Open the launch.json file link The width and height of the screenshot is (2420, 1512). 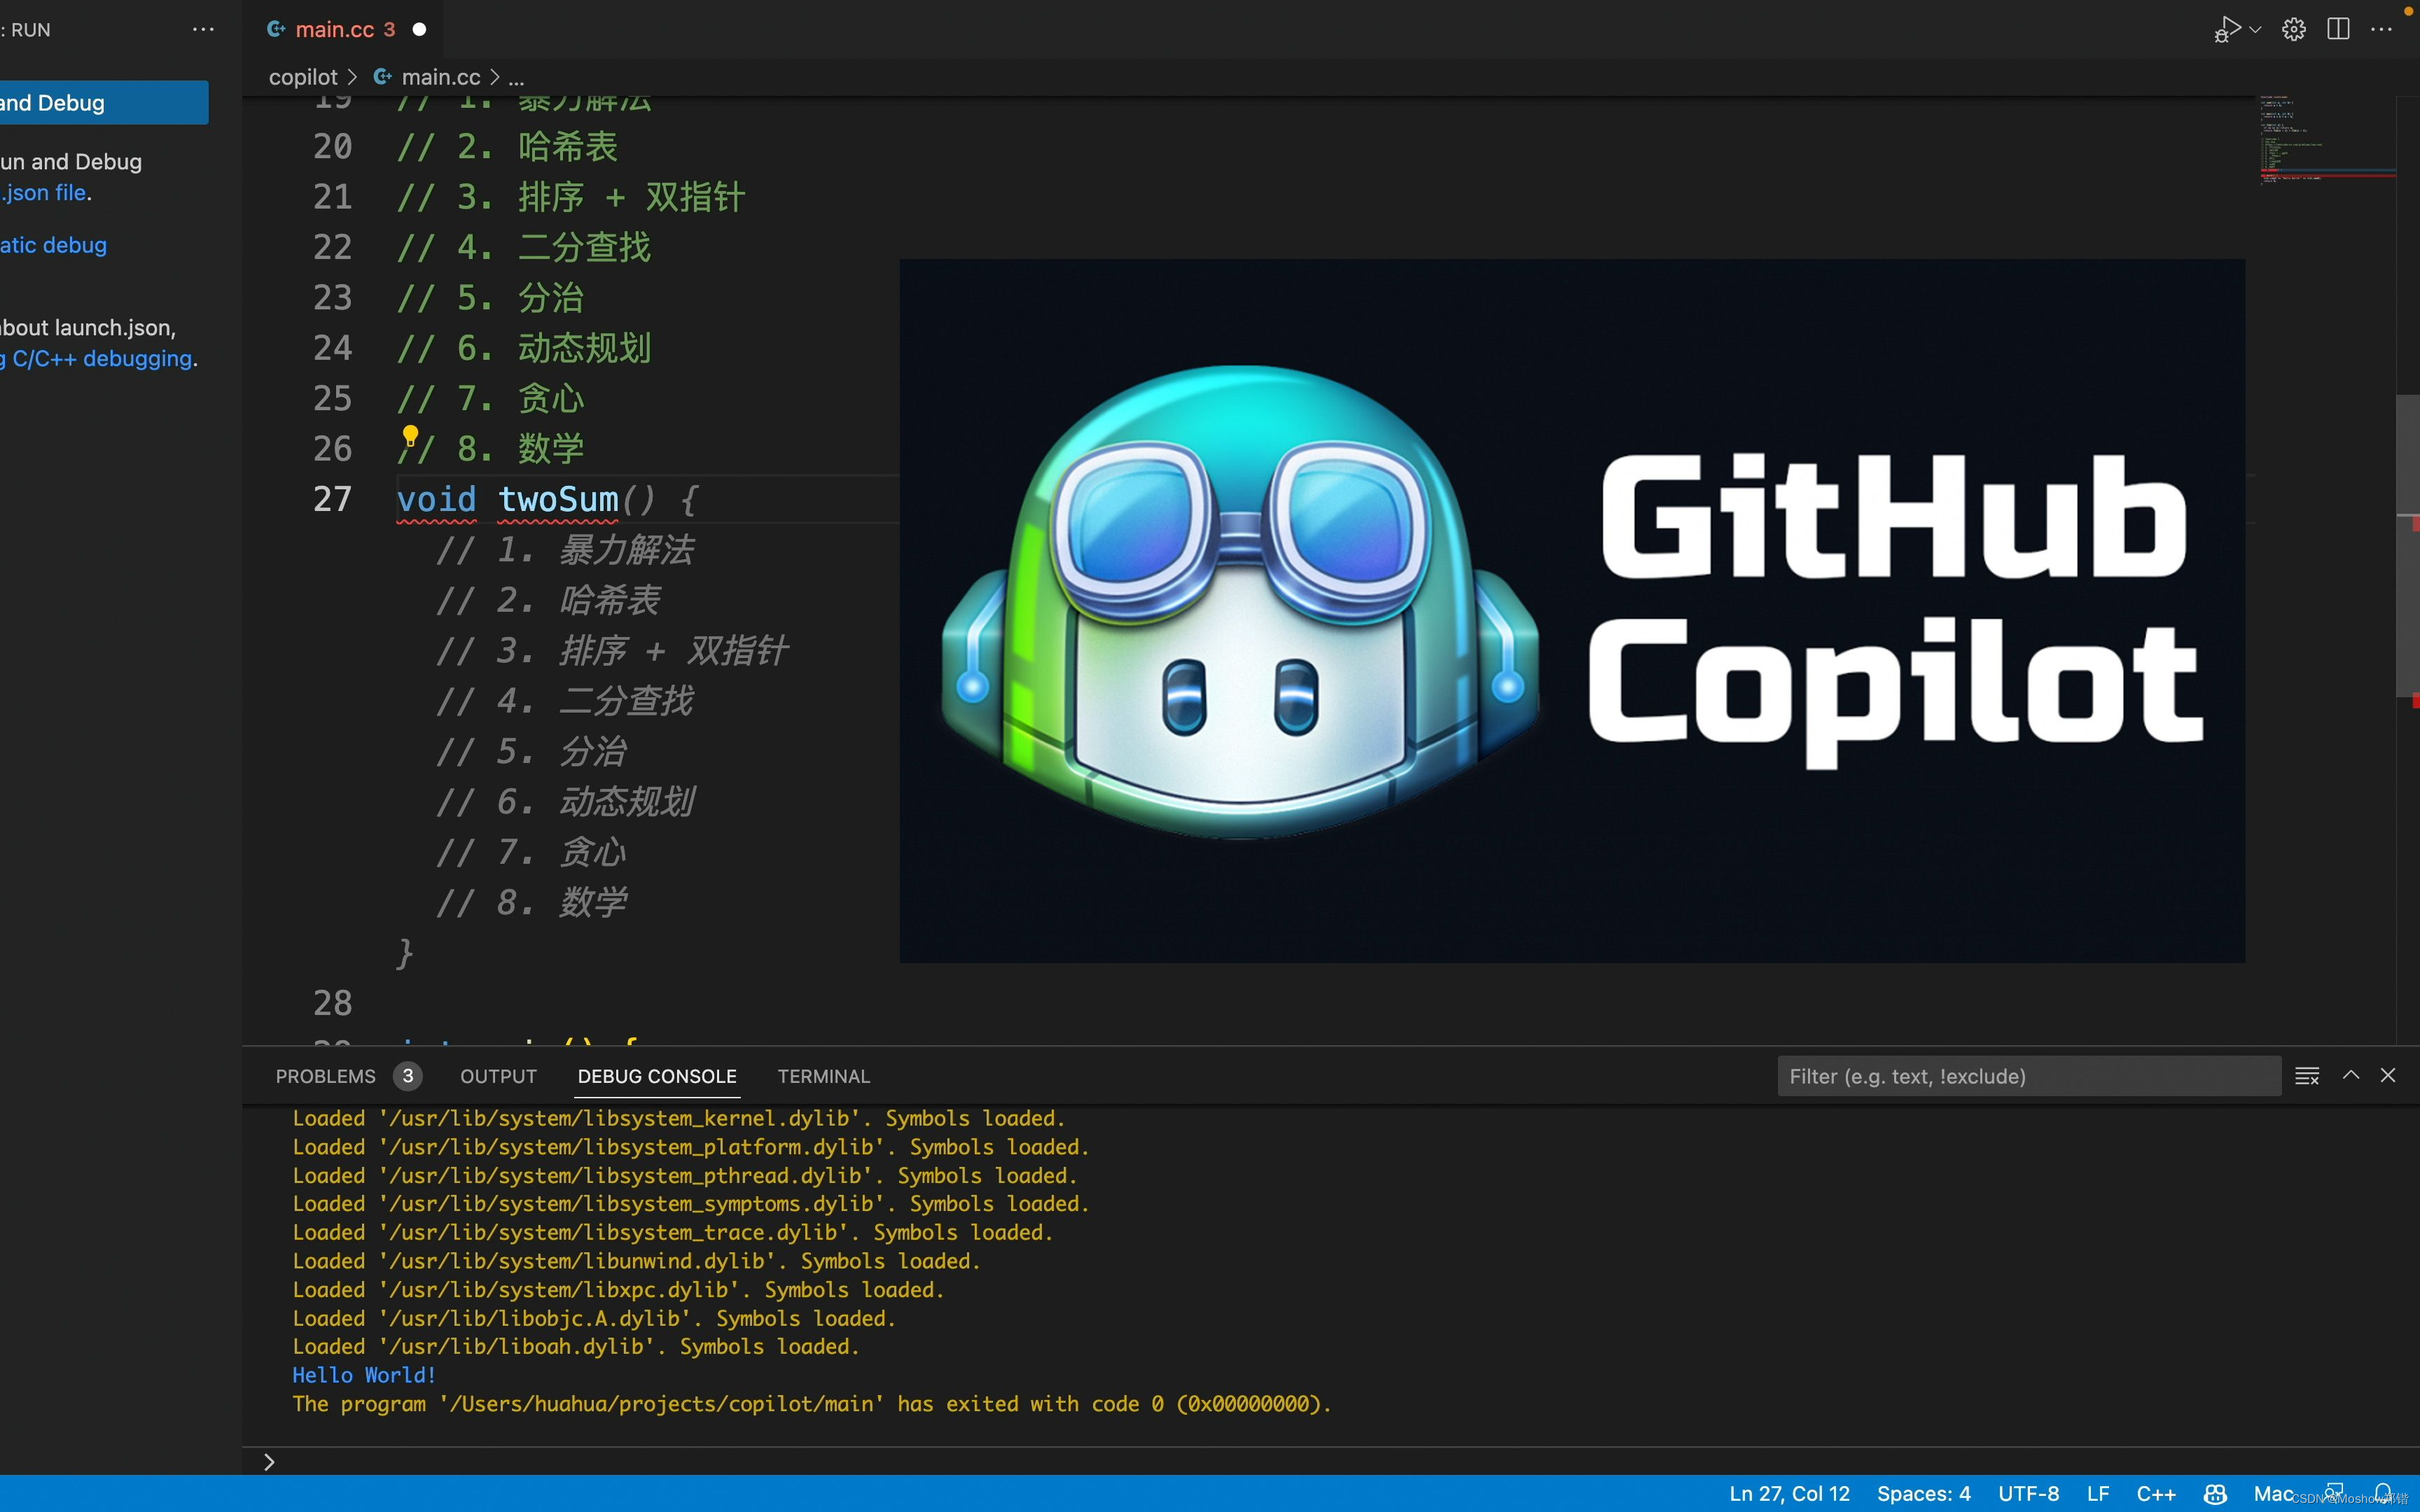(x=44, y=192)
